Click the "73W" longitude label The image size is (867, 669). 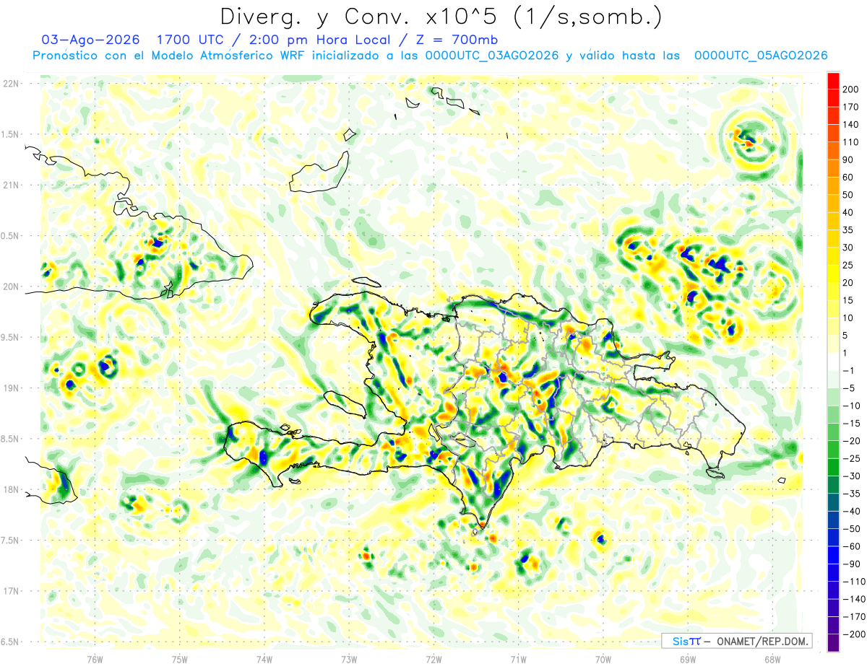click(349, 660)
